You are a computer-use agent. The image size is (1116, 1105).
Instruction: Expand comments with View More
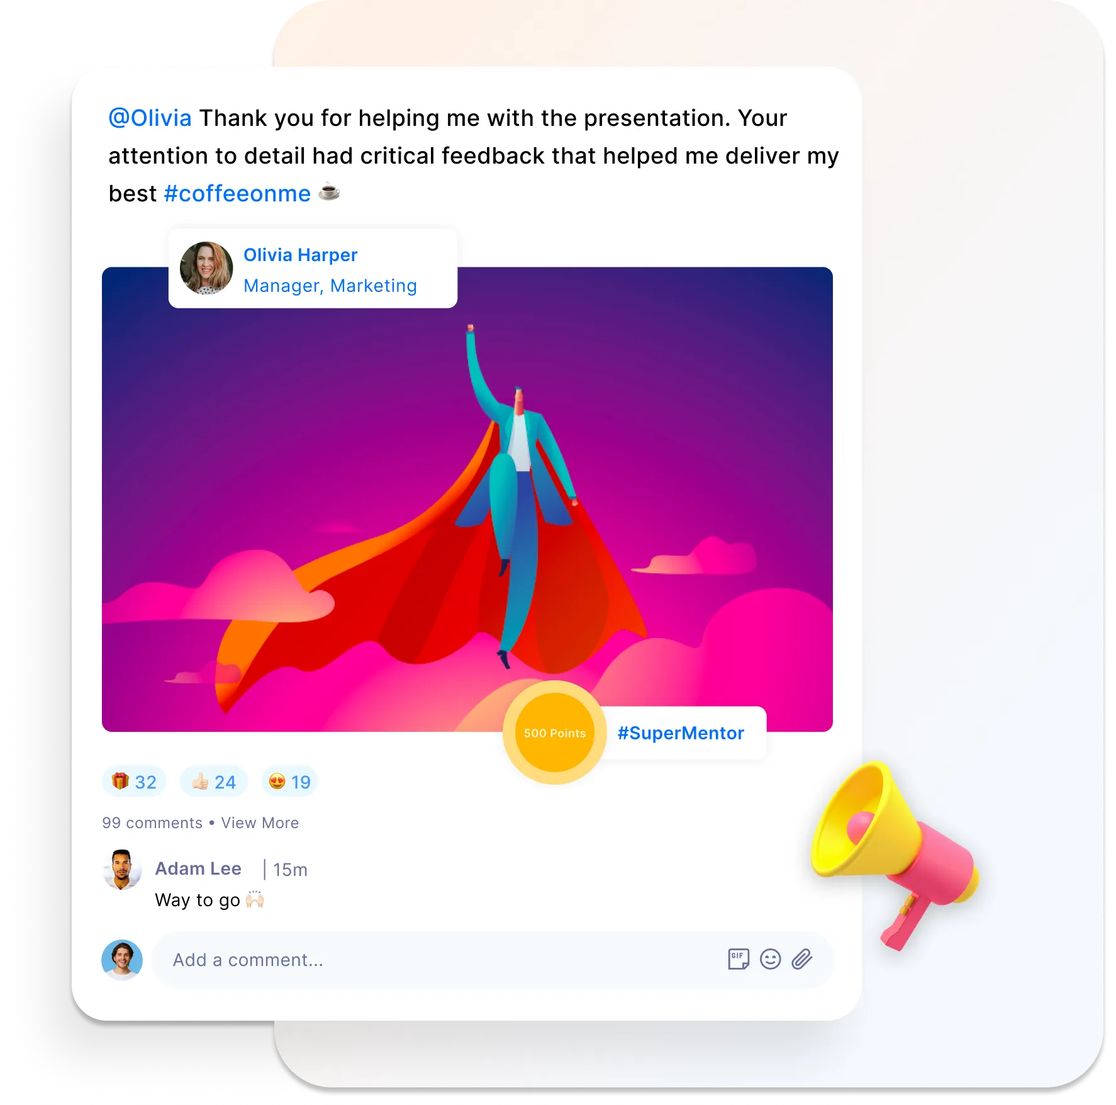[260, 823]
